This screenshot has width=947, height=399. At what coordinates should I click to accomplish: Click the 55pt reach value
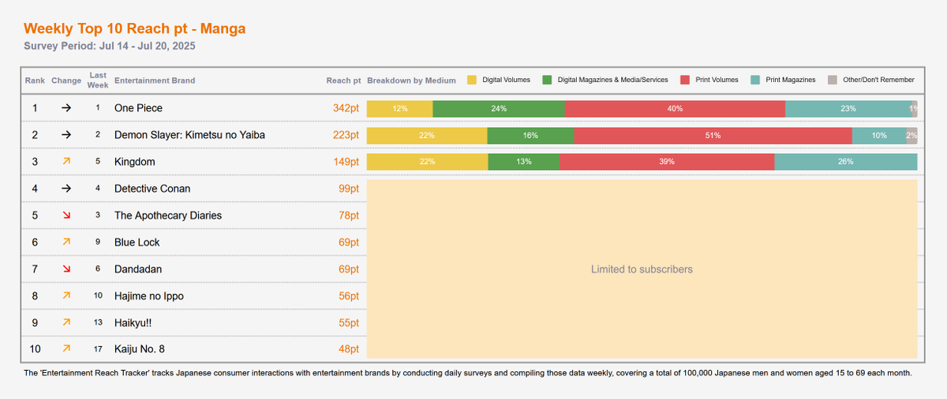(349, 323)
